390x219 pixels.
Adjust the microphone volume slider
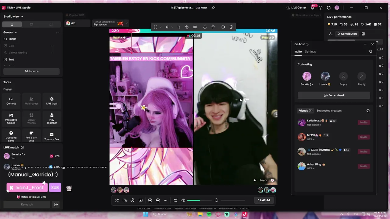pos(232,200)
